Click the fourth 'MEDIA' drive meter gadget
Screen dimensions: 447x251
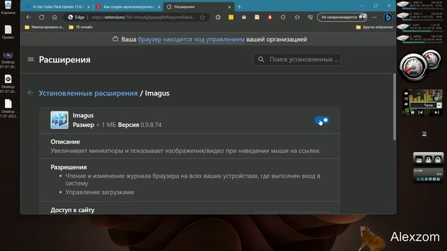click(x=420, y=38)
